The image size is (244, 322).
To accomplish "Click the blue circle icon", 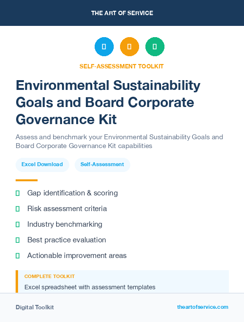I will click(104, 46).
